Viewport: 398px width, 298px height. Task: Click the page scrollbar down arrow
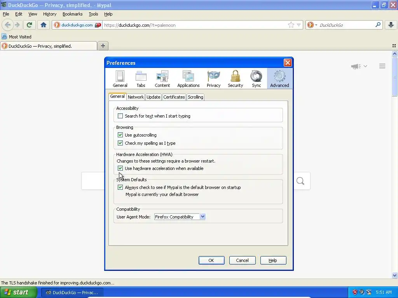pos(395,275)
